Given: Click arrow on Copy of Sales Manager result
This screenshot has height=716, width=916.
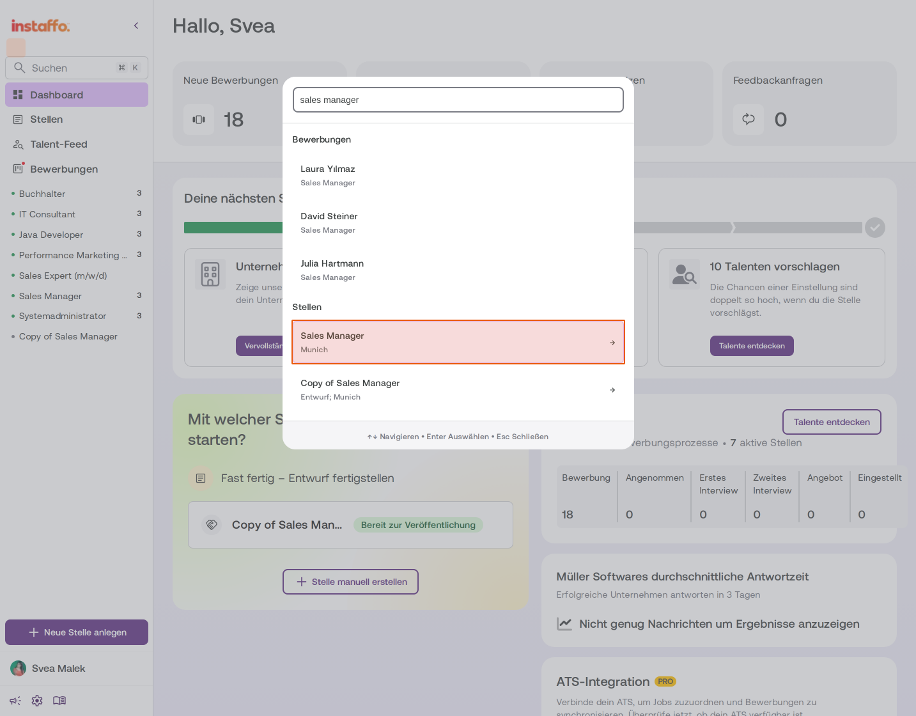Looking at the screenshot, I should [x=612, y=390].
